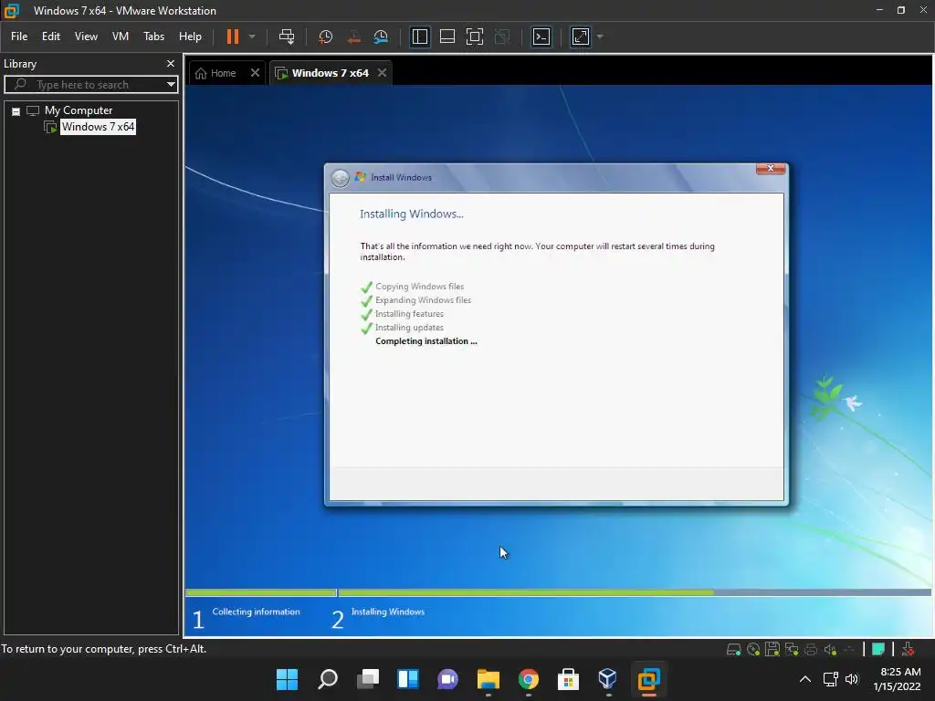The image size is (935, 701).
Task: Revert the virtual machine to its snapshot
Action: (x=353, y=37)
